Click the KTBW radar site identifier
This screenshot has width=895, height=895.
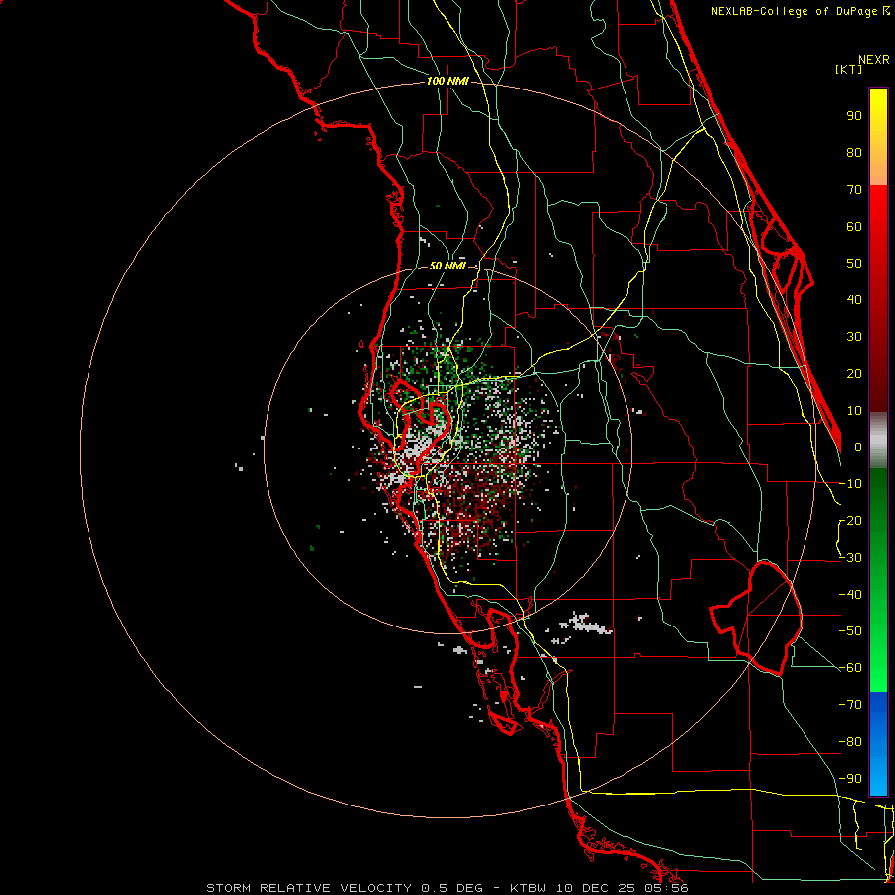[x=528, y=888]
